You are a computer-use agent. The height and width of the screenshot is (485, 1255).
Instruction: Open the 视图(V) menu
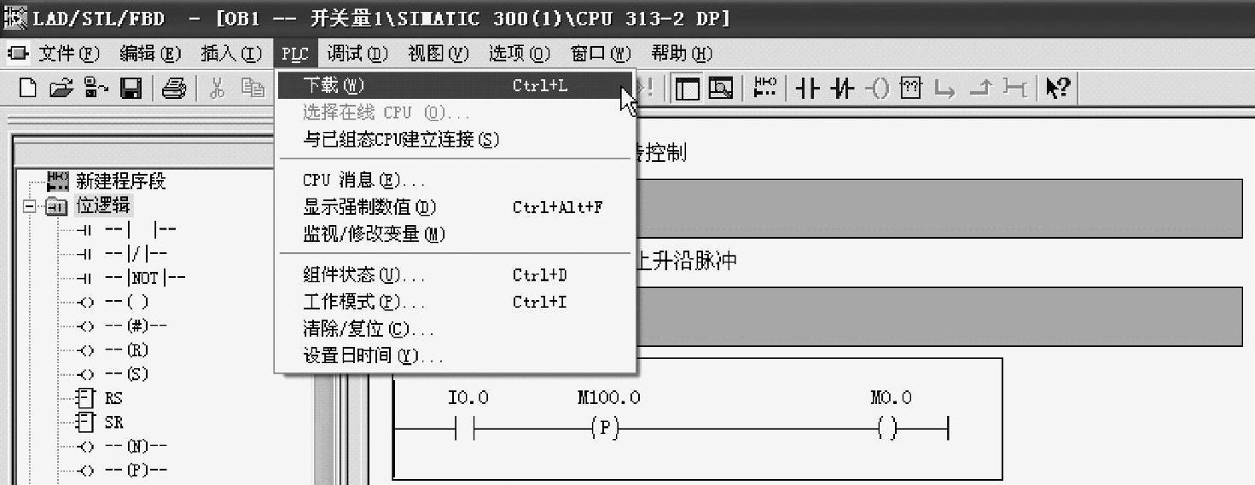pos(439,54)
